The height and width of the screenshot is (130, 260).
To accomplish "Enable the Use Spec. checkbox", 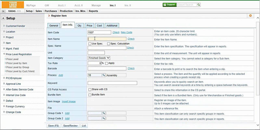I will click(90, 44).
